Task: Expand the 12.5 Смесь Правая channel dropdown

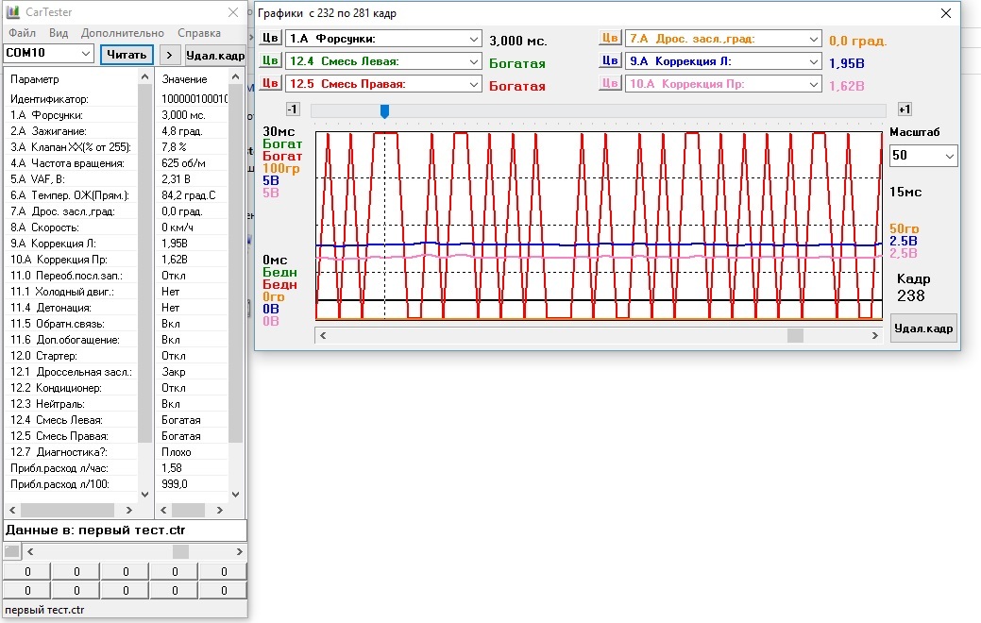Action: coord(474,84)
